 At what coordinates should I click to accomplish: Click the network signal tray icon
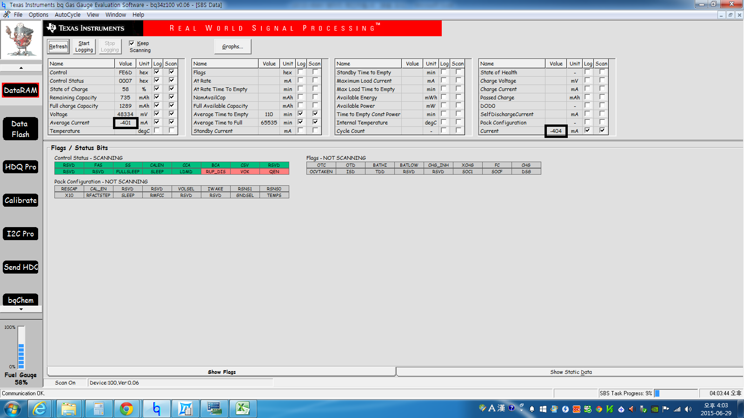(677, 409)
